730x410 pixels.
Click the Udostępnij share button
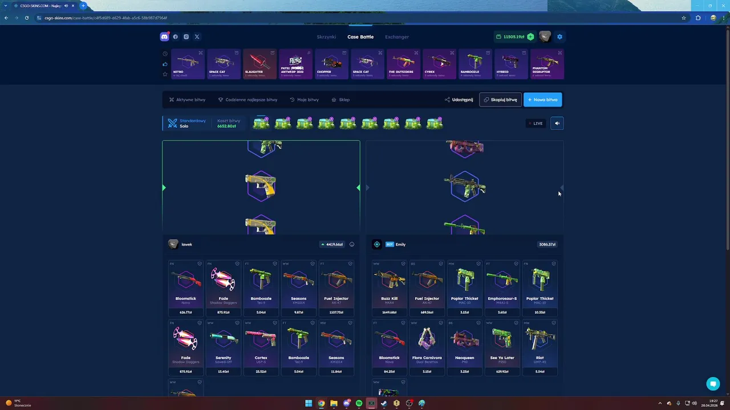click(x=459, y=100)
